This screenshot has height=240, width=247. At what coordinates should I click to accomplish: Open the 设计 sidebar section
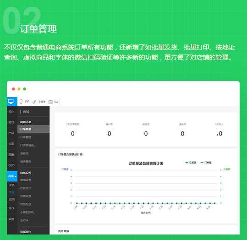tap(11, 111)
